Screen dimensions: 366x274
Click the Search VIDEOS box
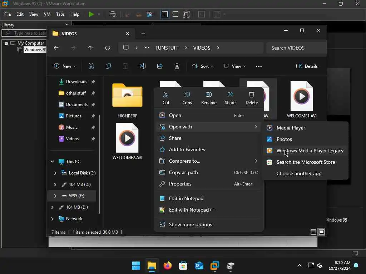tap(296, 48)
